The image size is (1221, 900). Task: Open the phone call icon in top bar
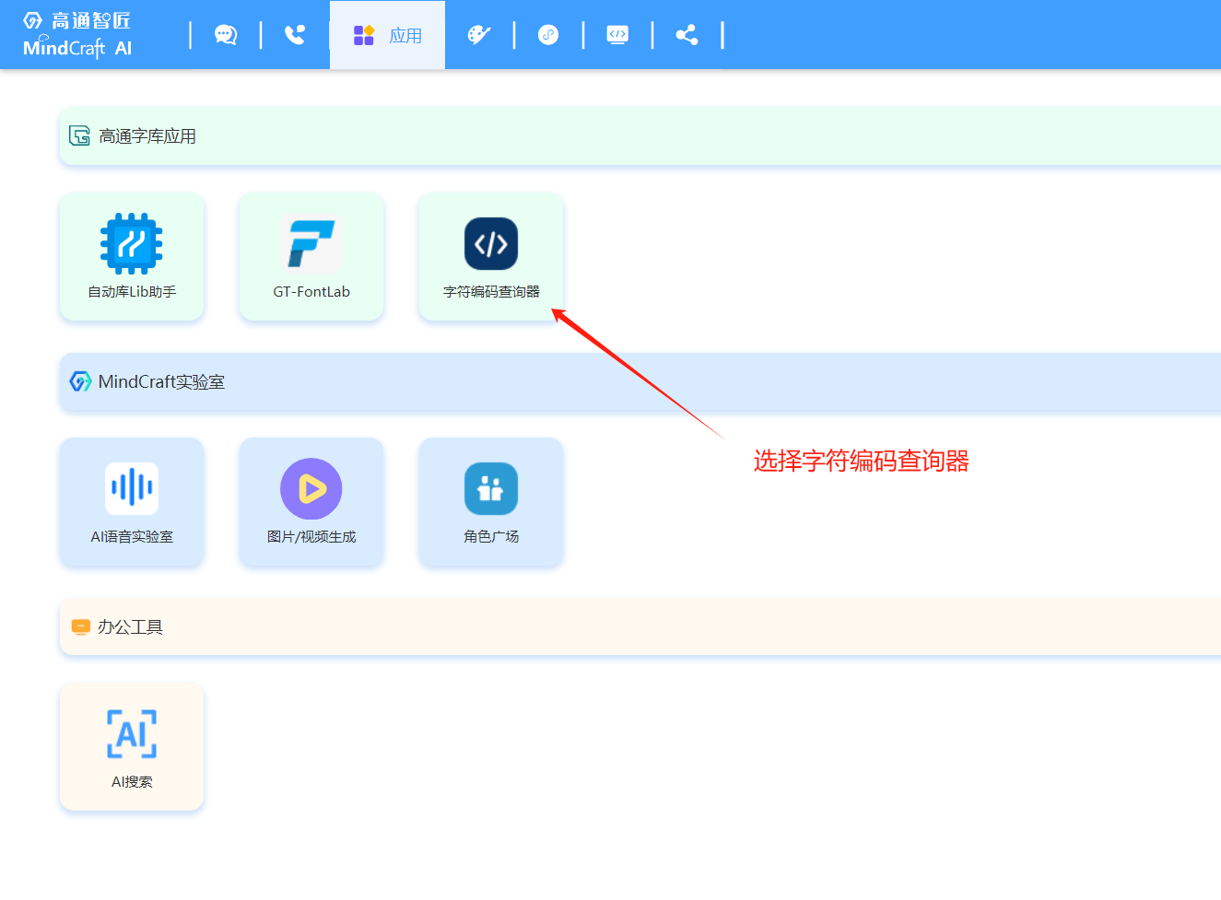point(295,35)
